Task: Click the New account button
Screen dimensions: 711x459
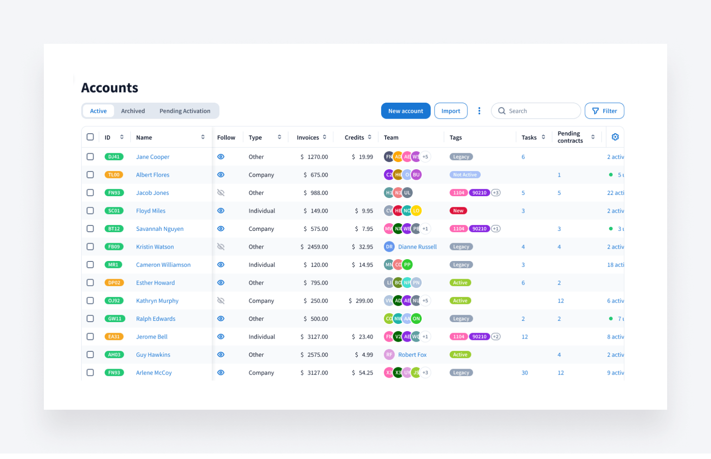Action: [x=405, y=111]
